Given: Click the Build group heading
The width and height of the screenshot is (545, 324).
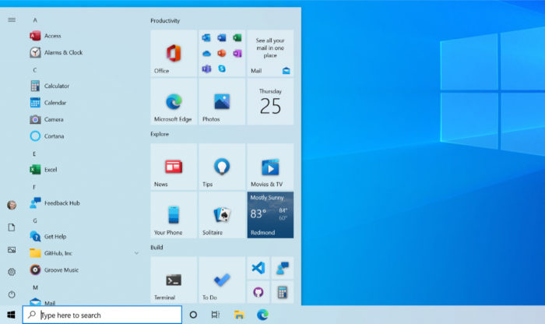Looking at the screenshot, I should (156, 247).
